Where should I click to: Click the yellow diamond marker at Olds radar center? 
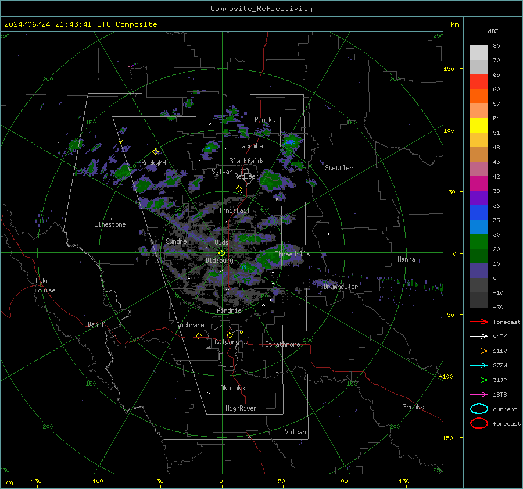point(222,254)
